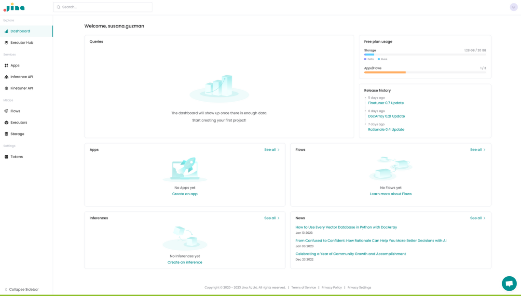The height and width of the screenshot is (296, 521).
Task: Click the Flows sidebar icon
Action: pos(6,111)
